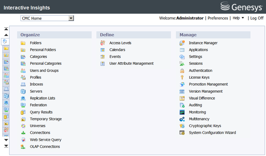
Task: Click the System Configuration Wizard icon
Action: coord(182,133)
